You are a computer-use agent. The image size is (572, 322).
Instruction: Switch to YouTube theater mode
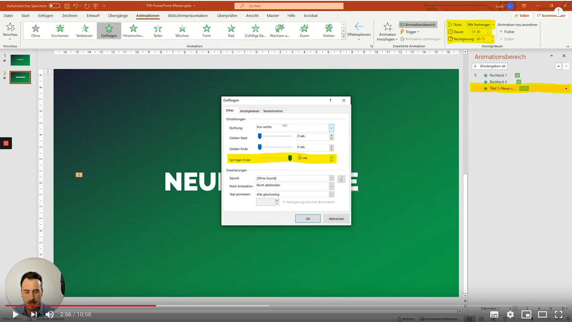tap(543, 314)
